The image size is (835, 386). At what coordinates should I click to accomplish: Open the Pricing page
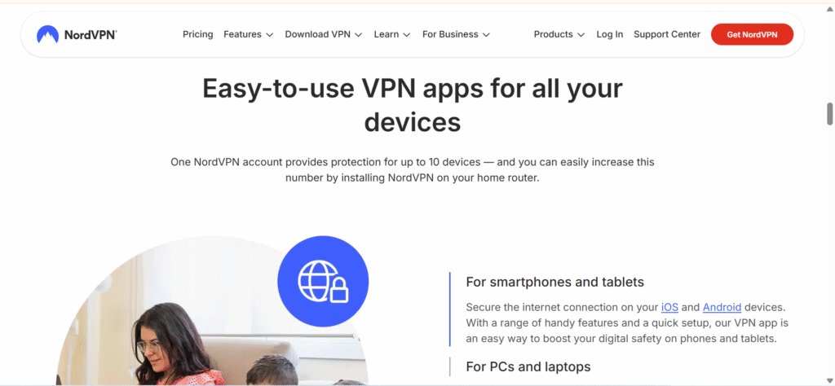pyautogui.click(x=197, y=34)
